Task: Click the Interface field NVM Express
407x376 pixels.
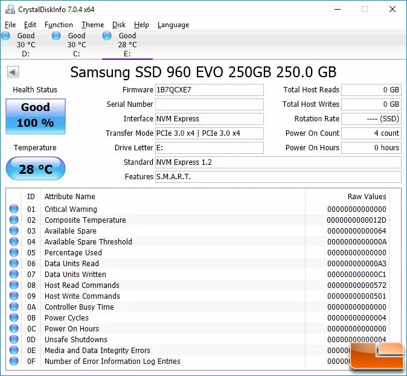Action: [x=210, y=119]
